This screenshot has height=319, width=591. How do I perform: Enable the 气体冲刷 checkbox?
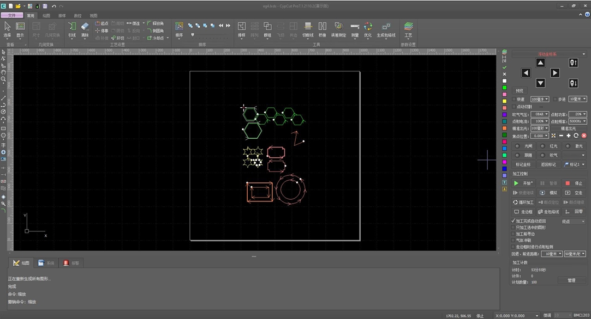(x=513, y=240)
